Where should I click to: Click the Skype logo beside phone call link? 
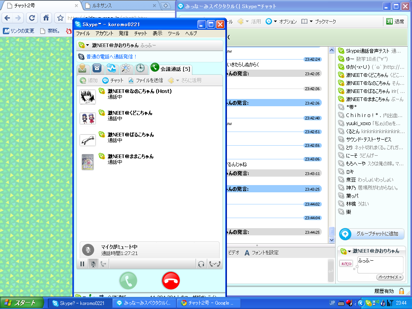81,56
